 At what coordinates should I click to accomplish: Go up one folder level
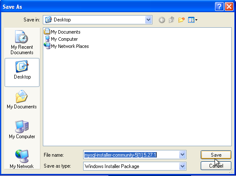(172, 20)
